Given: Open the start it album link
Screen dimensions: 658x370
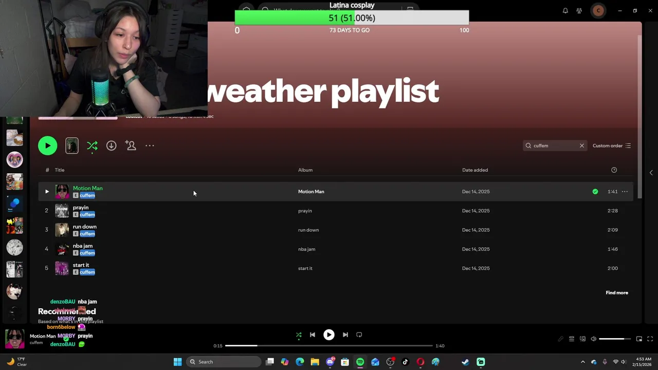Looking at the screenshot, I should [x=305, y=268].
